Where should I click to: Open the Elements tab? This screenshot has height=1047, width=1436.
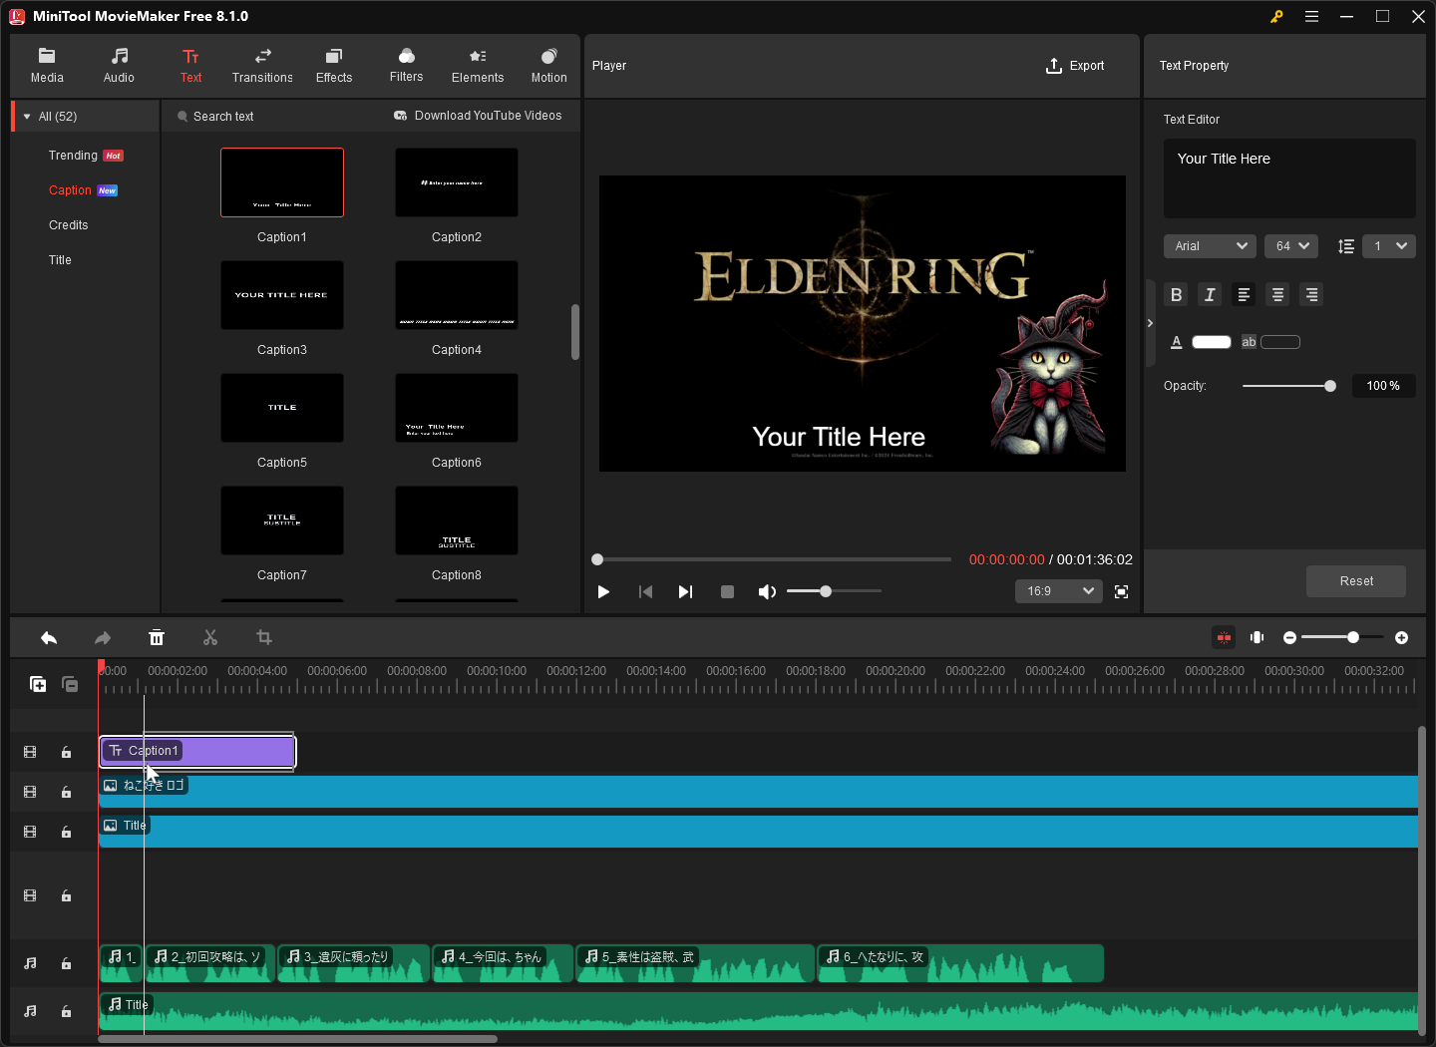[478, 66]
